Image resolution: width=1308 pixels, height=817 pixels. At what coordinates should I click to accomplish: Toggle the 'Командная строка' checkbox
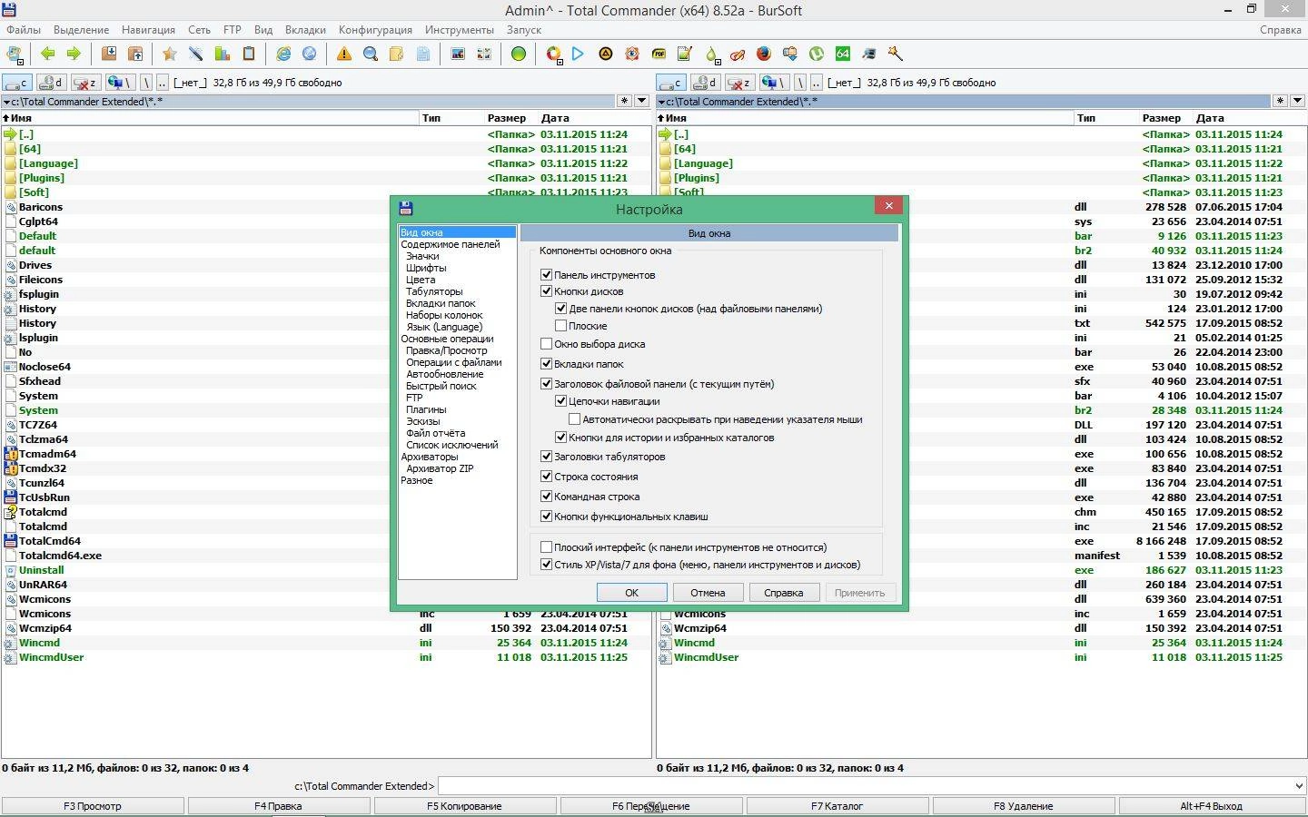coord(546,496)
